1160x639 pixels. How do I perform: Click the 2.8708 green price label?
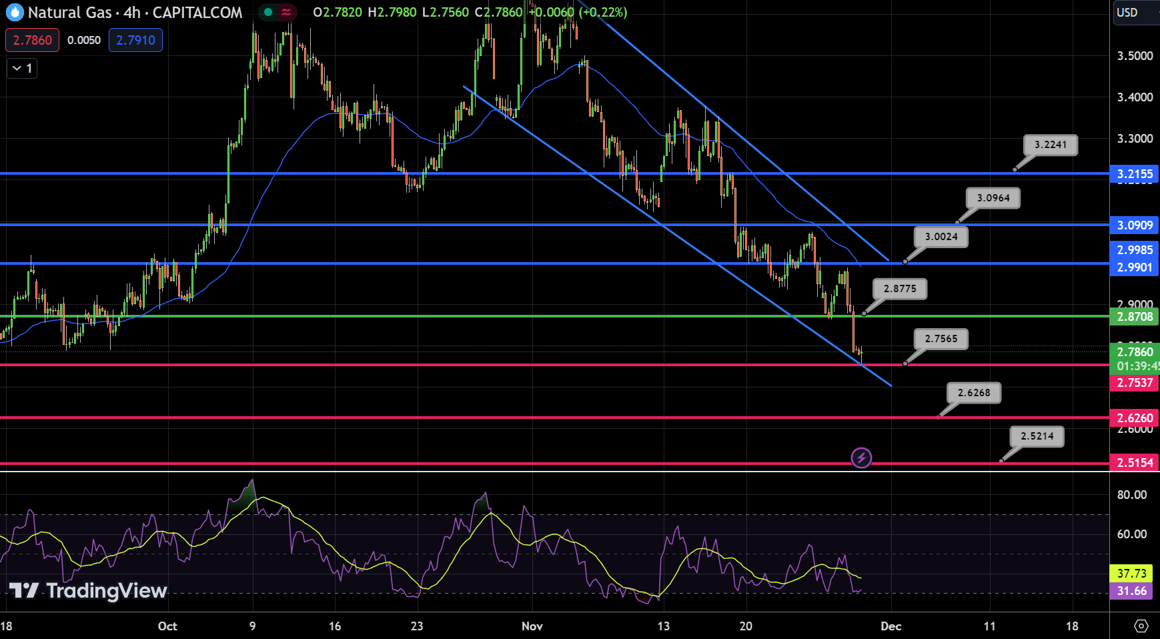click(1135, 317)
